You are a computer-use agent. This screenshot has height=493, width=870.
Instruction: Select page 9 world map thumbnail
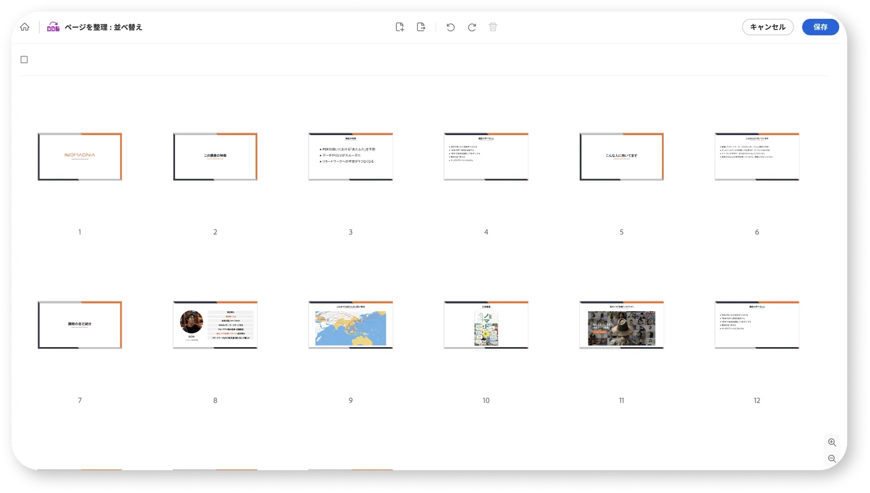(351, 325)
